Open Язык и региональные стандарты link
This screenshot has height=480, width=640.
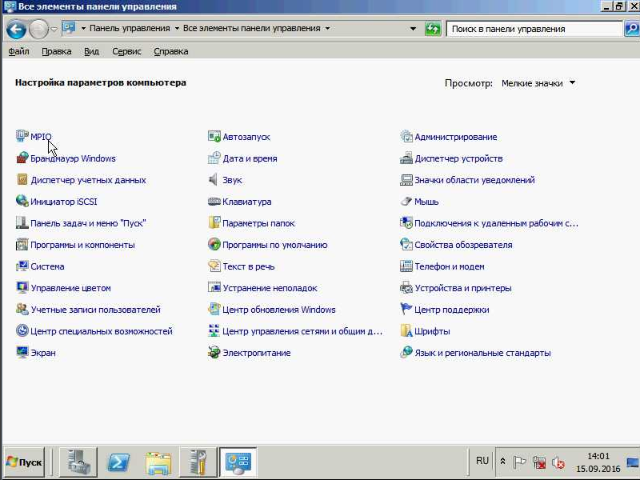tap(482, 353)
